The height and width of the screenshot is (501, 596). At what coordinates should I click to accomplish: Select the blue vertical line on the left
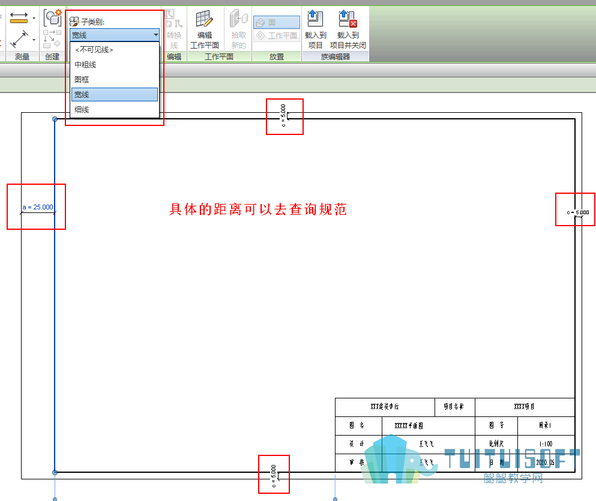coord(55,296)
